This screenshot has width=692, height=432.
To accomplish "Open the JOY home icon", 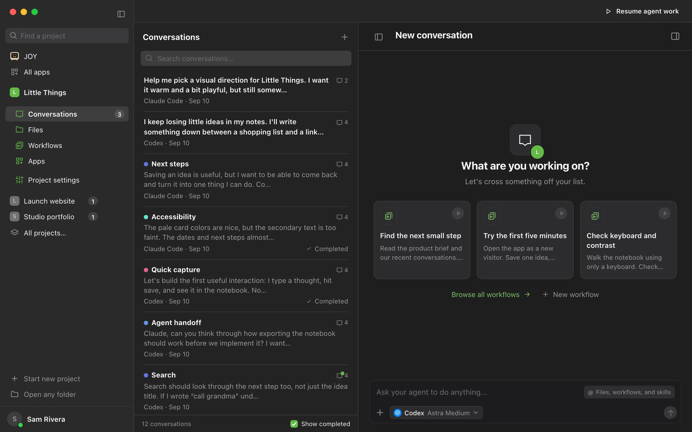I will pos(15,56).
